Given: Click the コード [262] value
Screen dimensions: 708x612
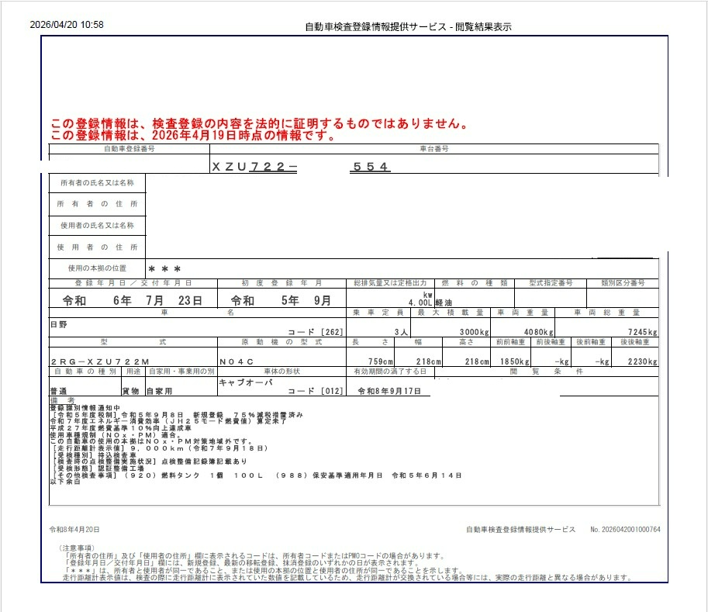Looking at the screenshot, I should 316,332.
